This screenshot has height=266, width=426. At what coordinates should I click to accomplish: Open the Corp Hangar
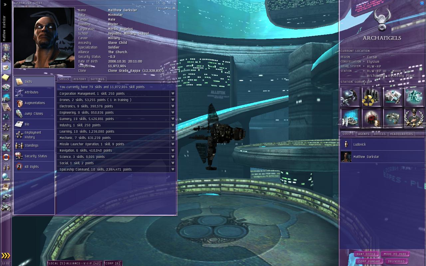pyautogui.click(x=369, y=261)
